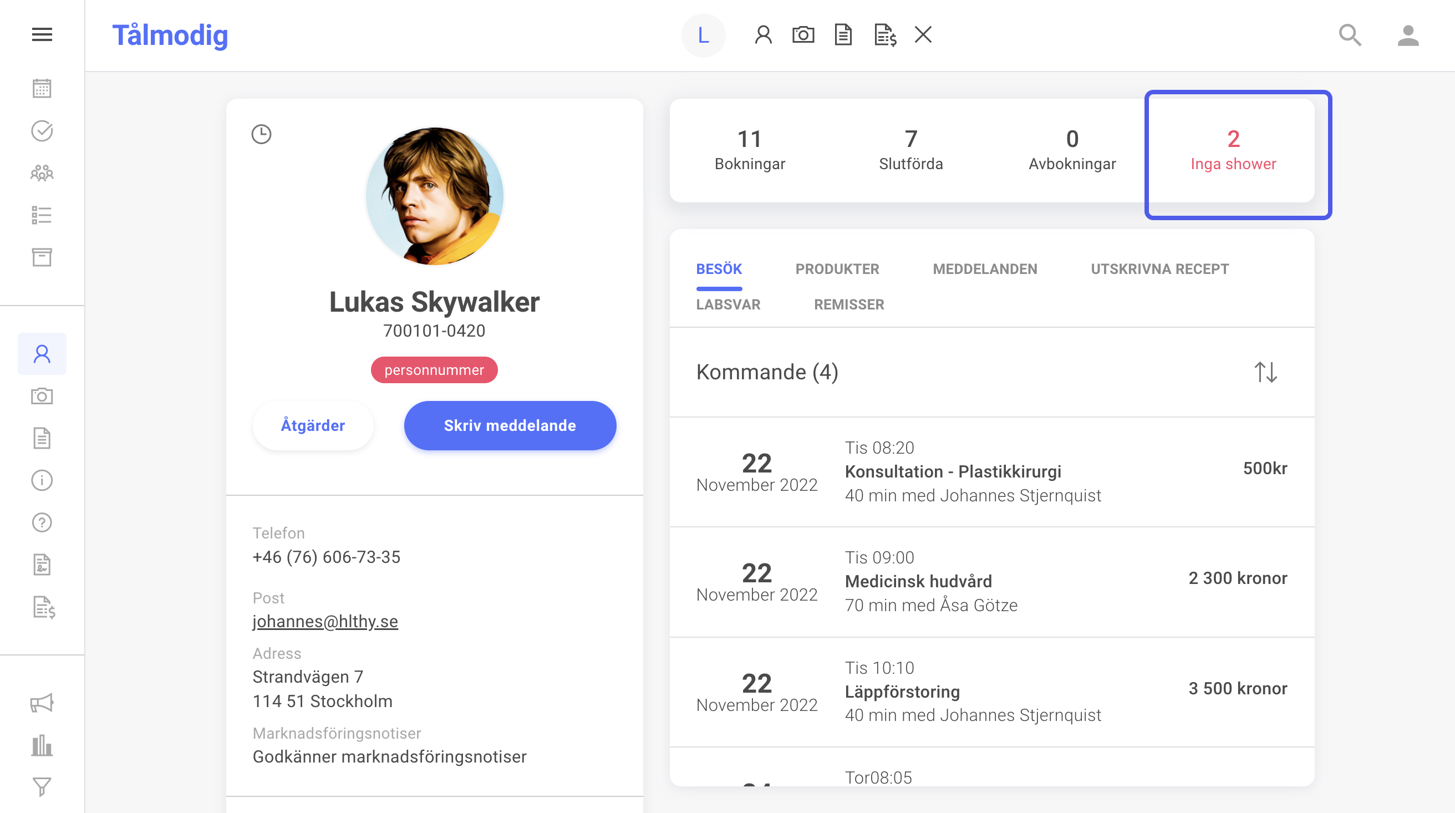Screen dimensions: 1455x813
Task: Switch to the Meddelanden tab
Action: click(x=985, y=270)
